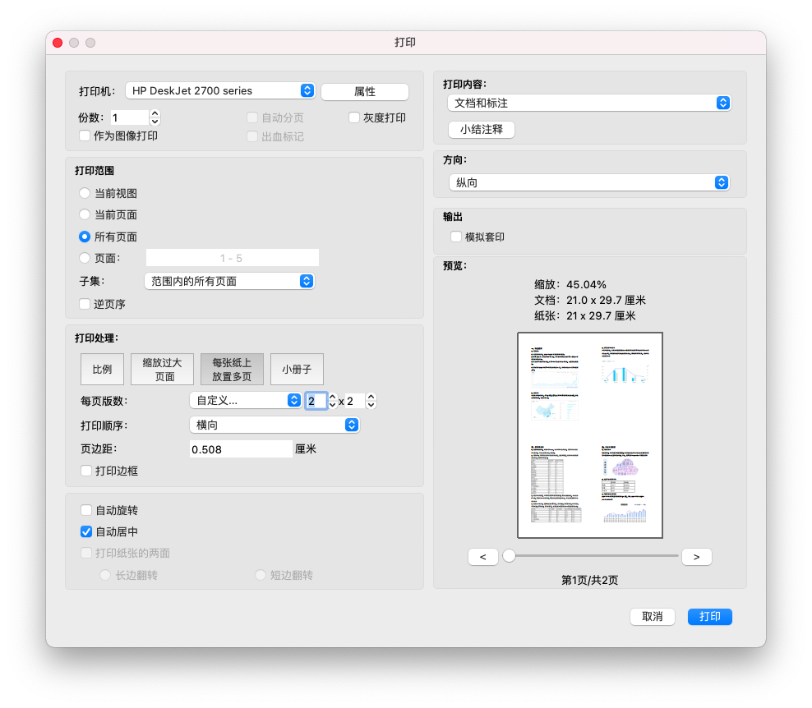812x708 pixels.
Task: Toggle 作为图像打印 checkbox
Action: (85, 136)
